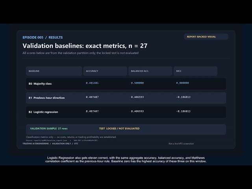Select the ACCURACY column header
The height and width of the screenshot is (189, 252).
(105, 71)
